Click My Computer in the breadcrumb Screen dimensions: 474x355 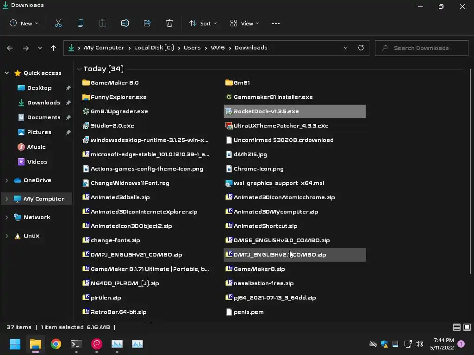(x=104, y=48)
